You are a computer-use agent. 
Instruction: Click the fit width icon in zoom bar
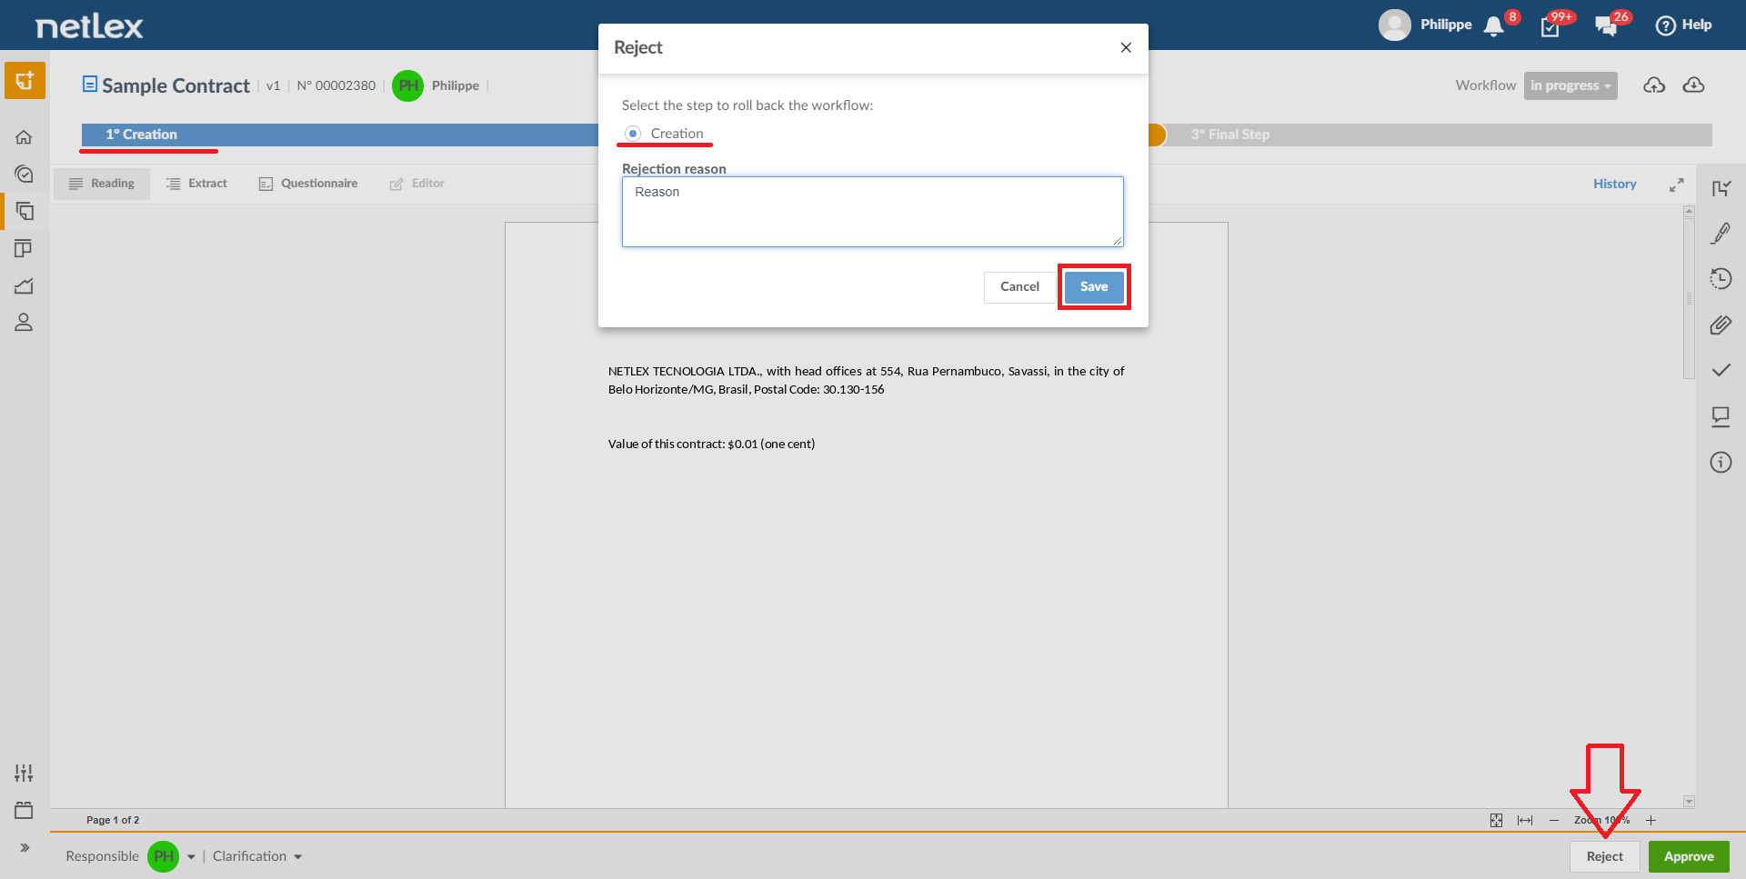pyautogui.click(x=1525, y=821)
